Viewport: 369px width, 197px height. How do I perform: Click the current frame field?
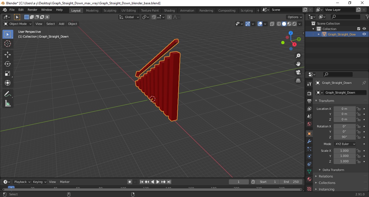point(239,182)
